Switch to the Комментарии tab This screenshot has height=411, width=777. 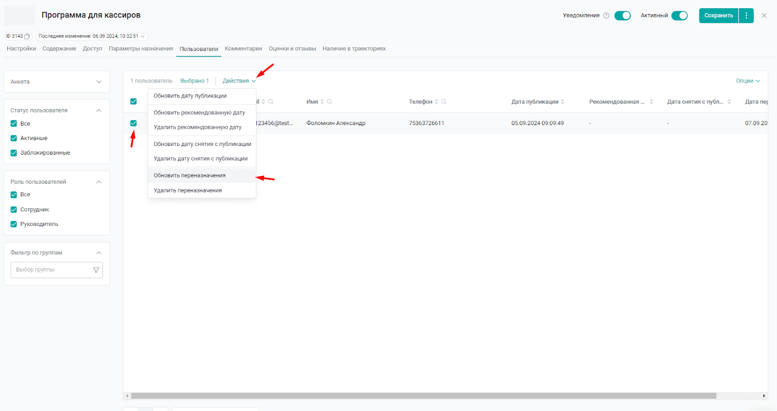click(243, 48)
